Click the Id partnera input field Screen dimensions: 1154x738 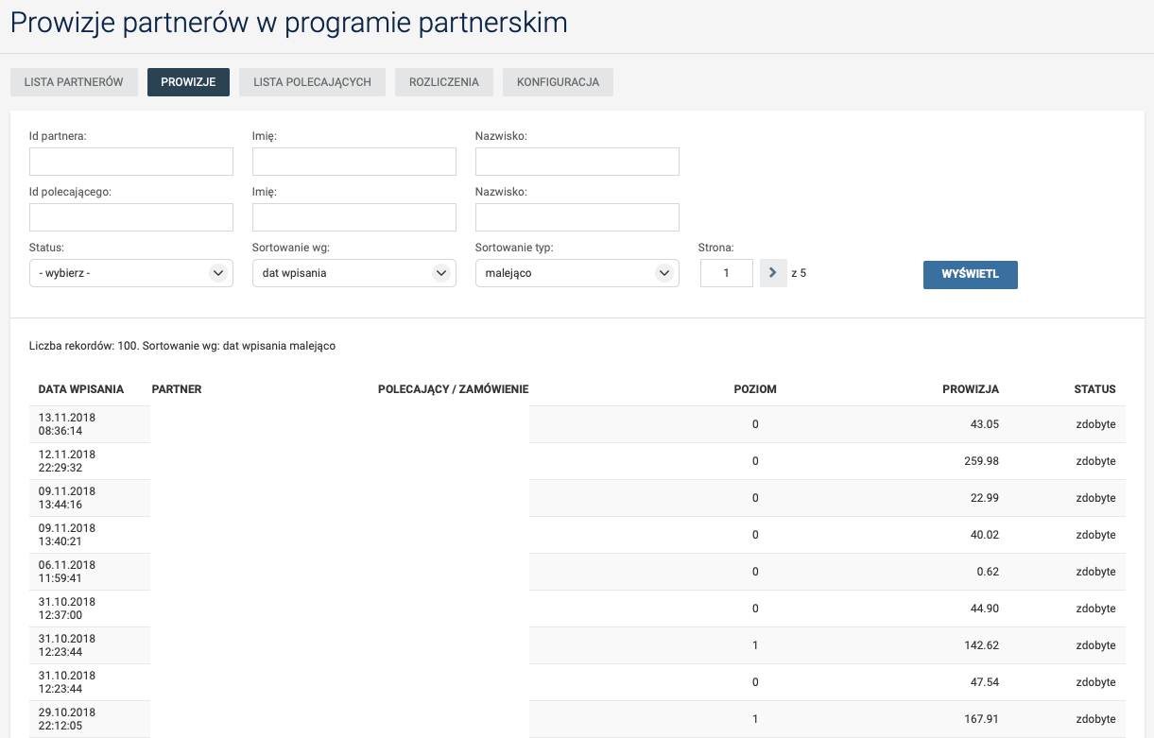[131, 162]
